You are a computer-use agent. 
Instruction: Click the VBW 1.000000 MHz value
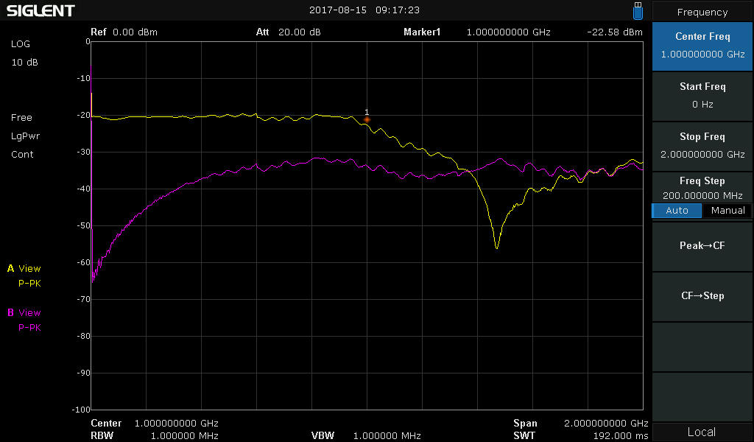pyautogui.click(x=366, y=435)
